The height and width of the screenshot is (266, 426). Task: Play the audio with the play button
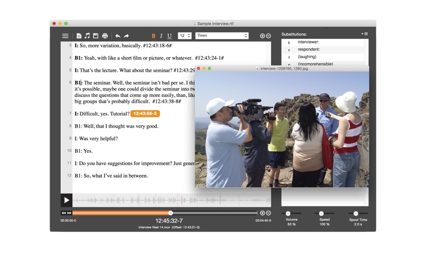click(x=67, y=201)
